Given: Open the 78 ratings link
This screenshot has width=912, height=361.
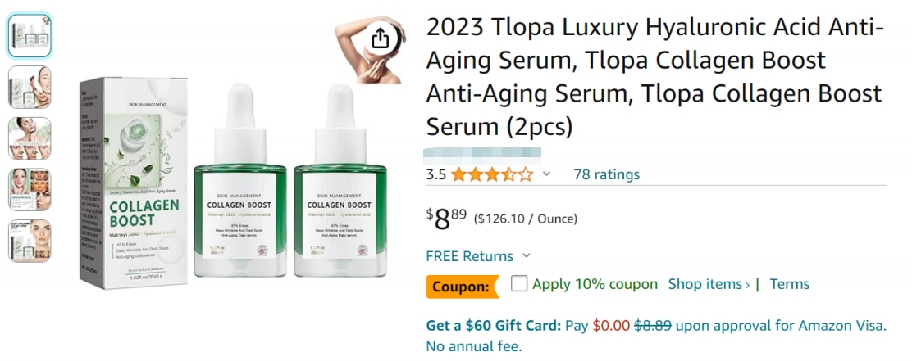Looking at the screenshot, I should point(607,174).
